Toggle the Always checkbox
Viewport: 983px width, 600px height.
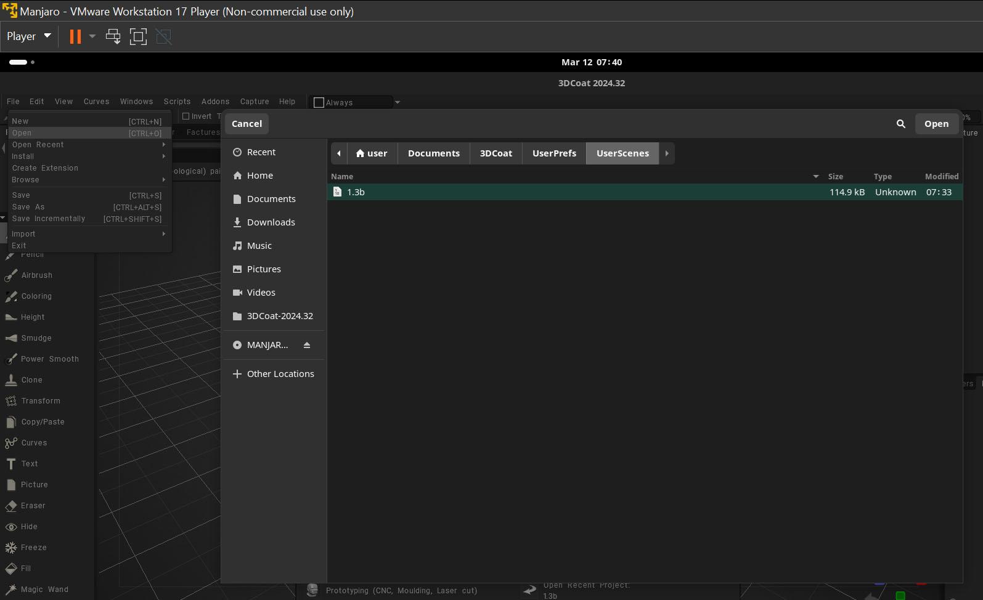point(319,103)
